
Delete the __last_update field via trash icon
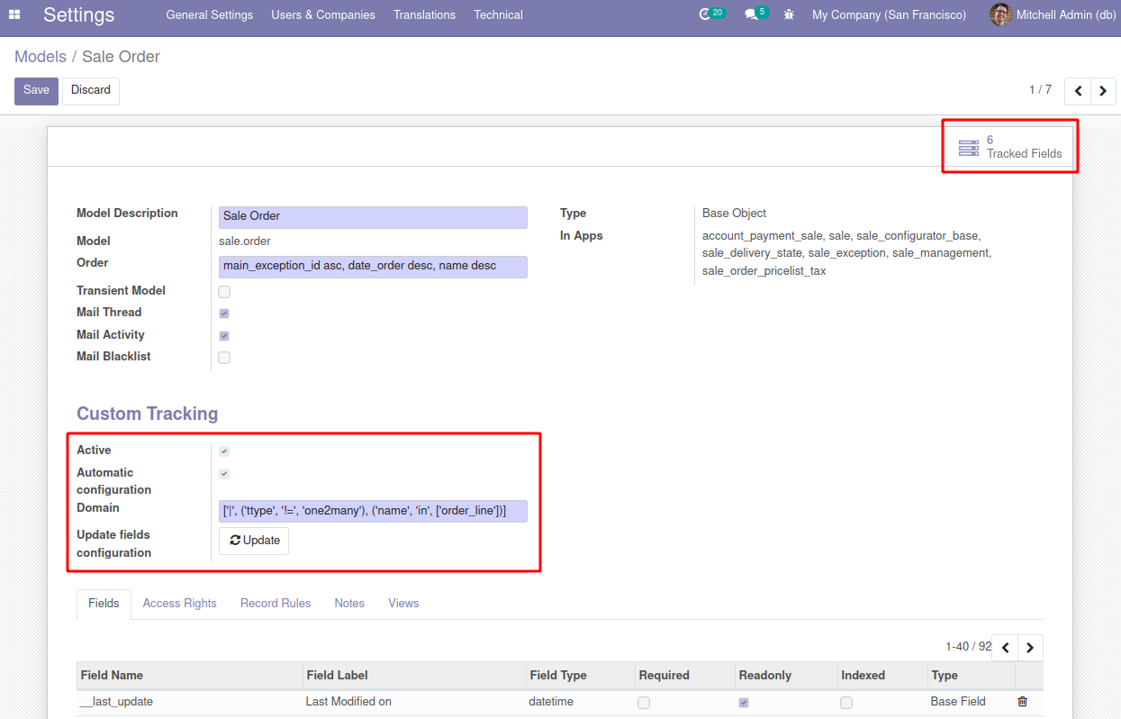click(1022, 701)
